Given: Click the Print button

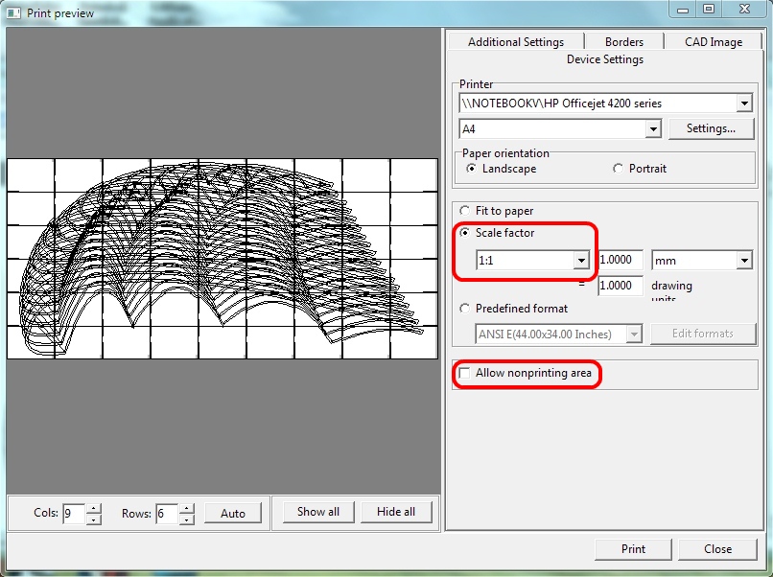Looking at the screenshot, I should (633, 549).
